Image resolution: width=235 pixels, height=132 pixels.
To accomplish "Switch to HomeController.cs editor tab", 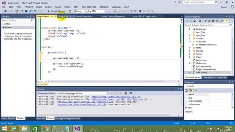I will click(85, 16).
